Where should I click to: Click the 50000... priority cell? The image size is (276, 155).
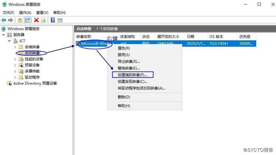(246, 44)
